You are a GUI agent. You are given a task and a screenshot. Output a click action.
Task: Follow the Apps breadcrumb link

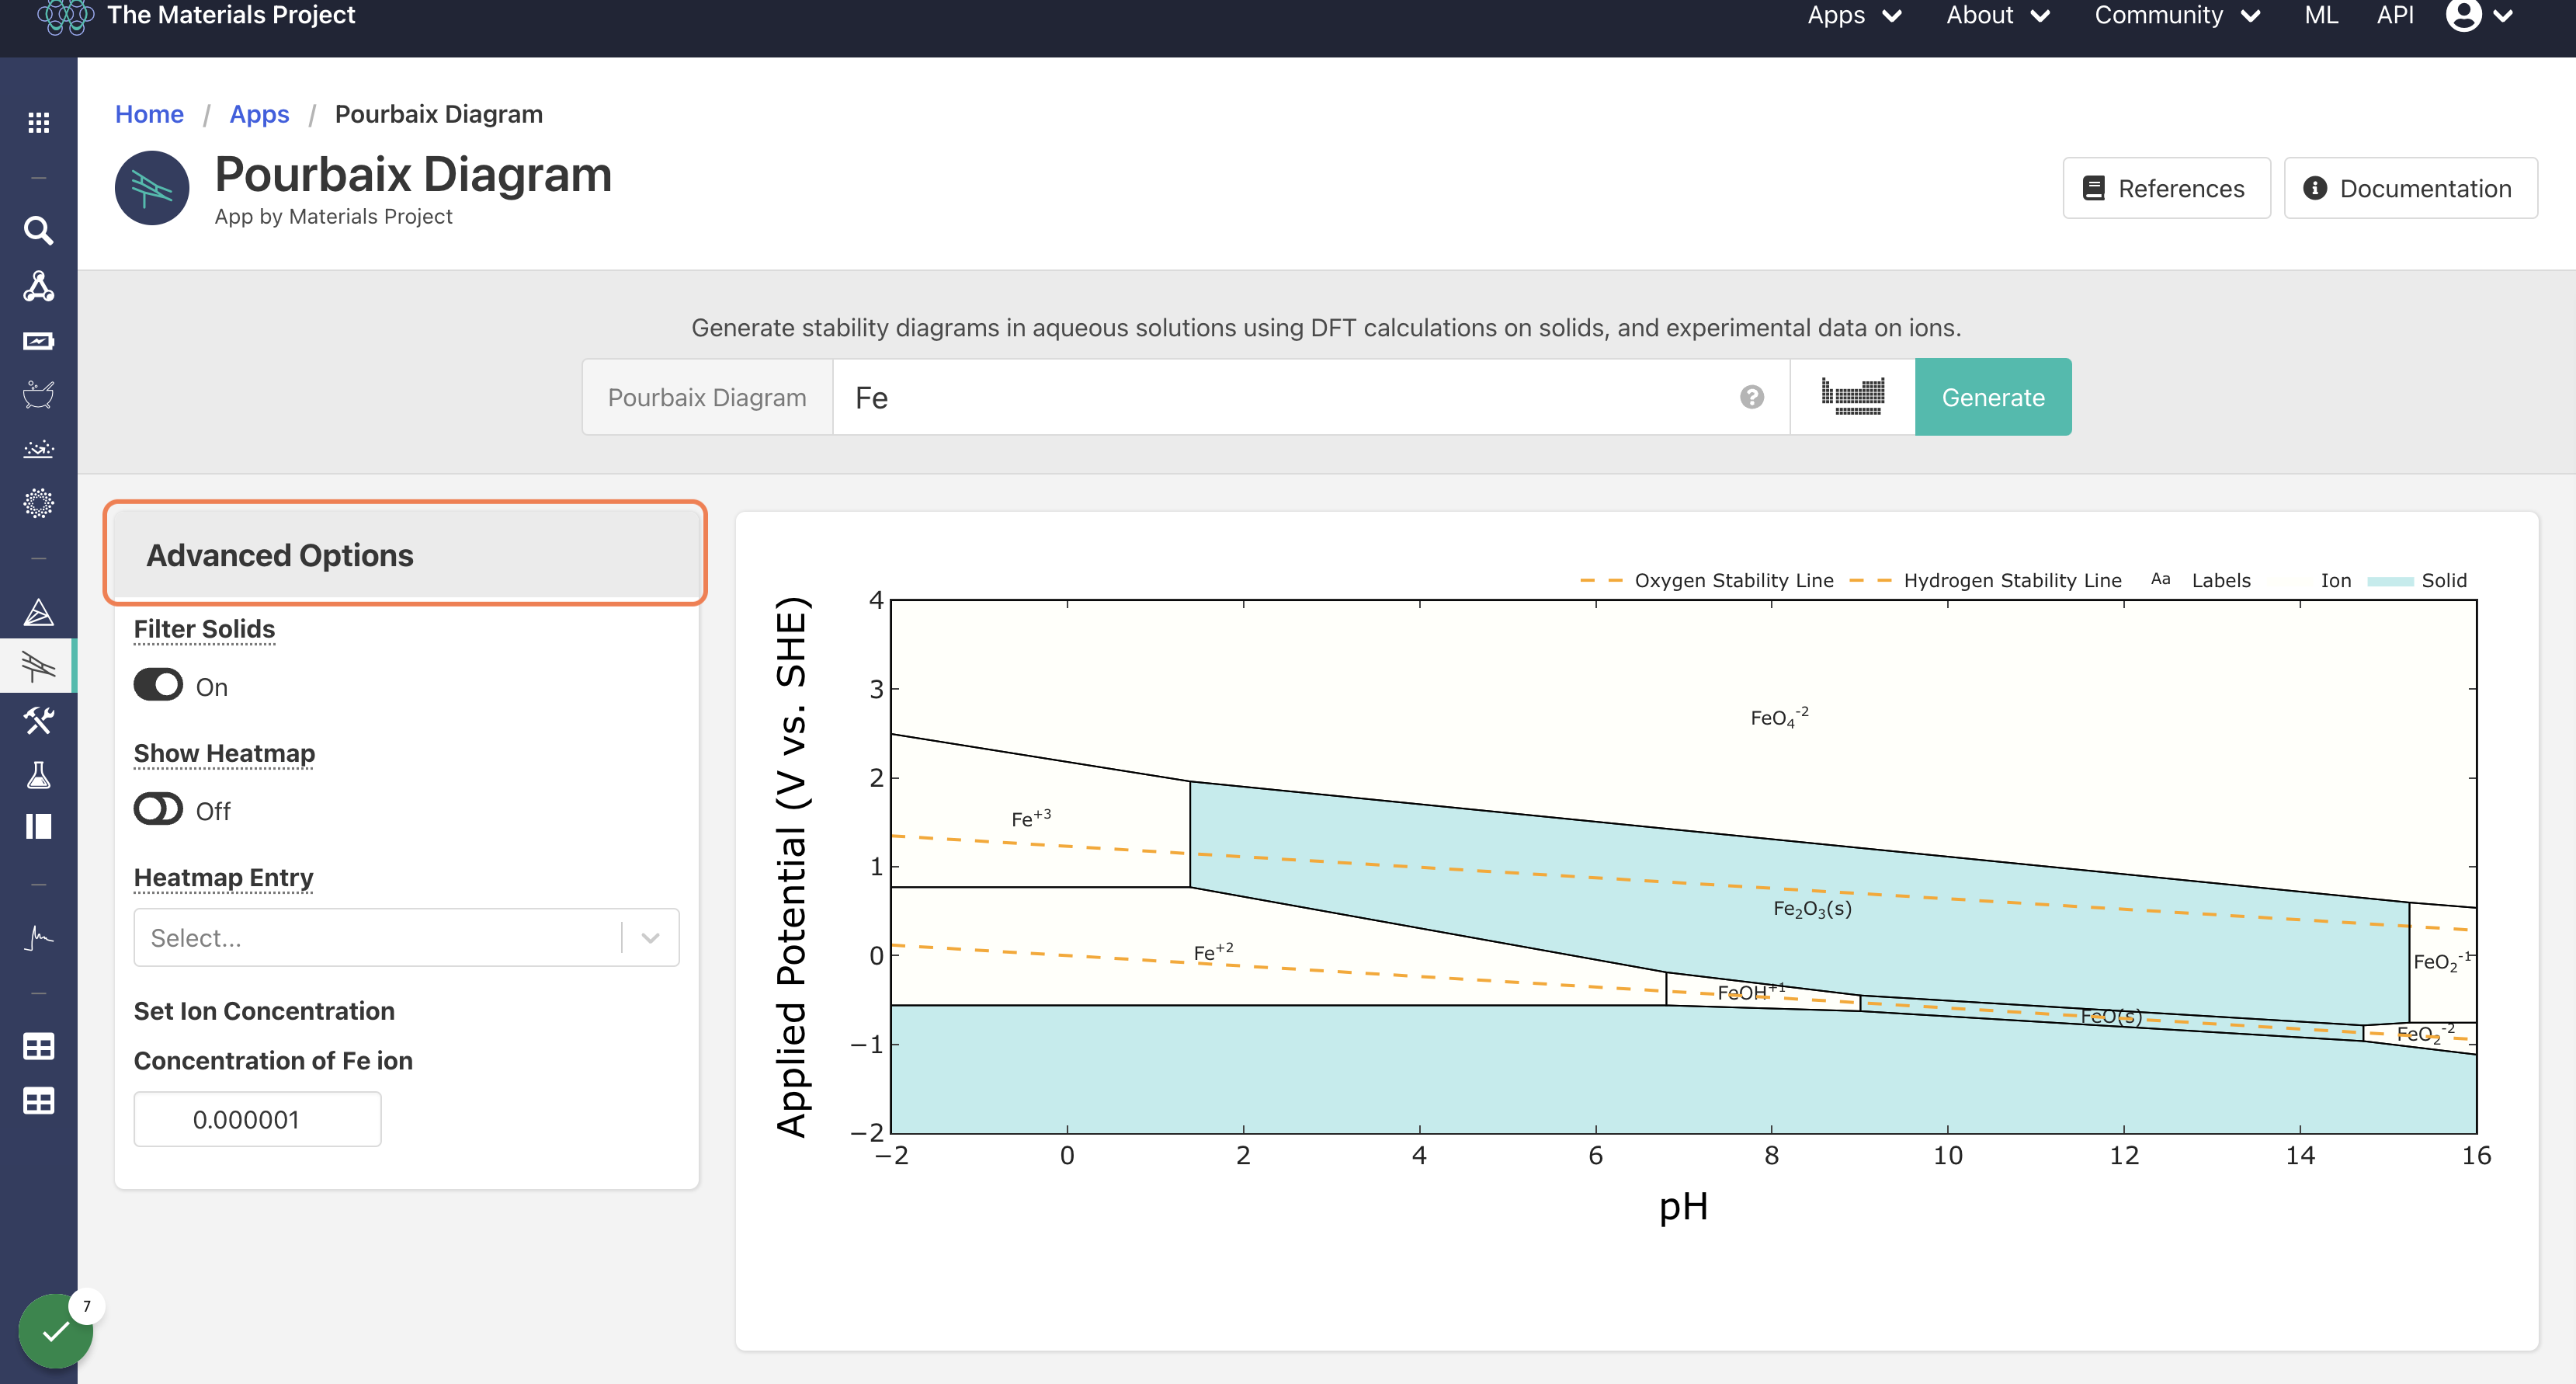tap(259, 113)
